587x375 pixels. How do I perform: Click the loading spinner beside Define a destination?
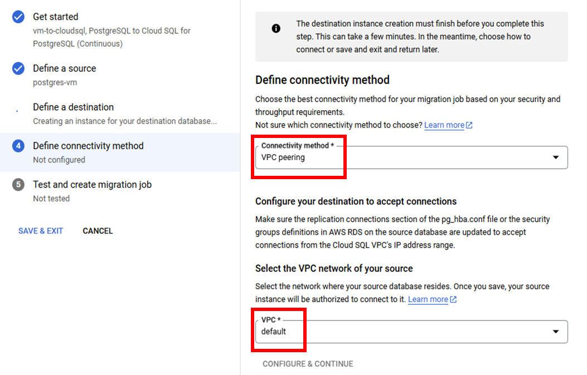tap(17, 111)
